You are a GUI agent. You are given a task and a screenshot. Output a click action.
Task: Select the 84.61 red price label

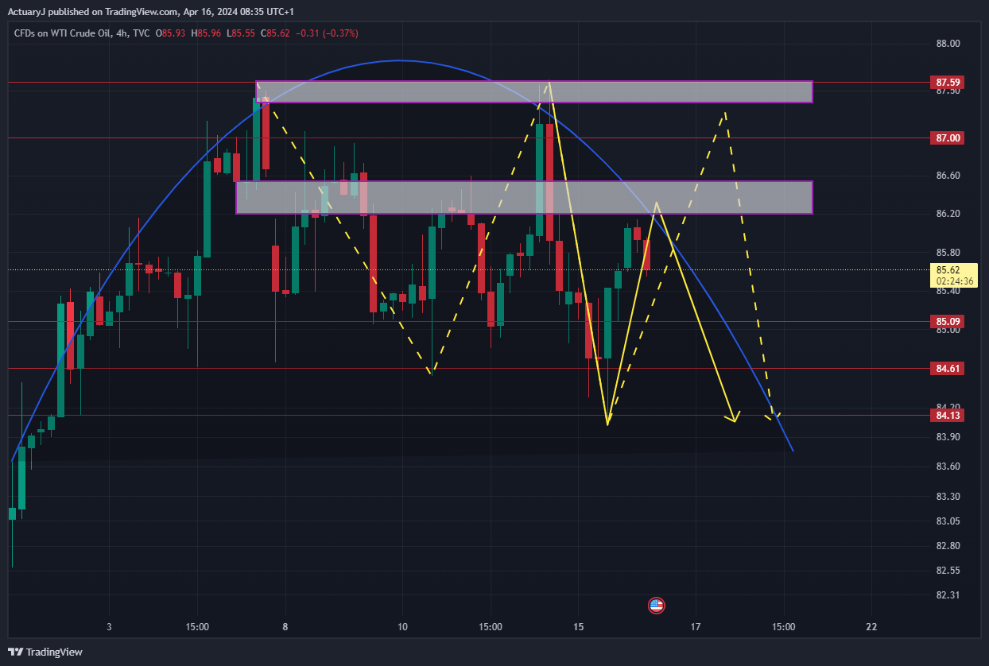pos(948,368)
